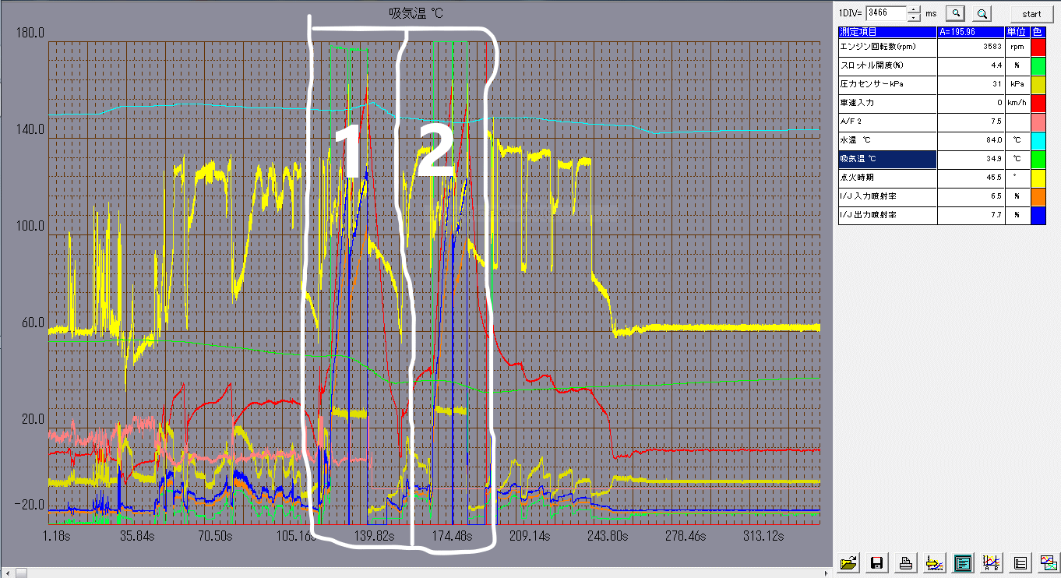Toggle the highlighted data list panel icon
The height and width of the screenshot is (578, 1061).
962,562
